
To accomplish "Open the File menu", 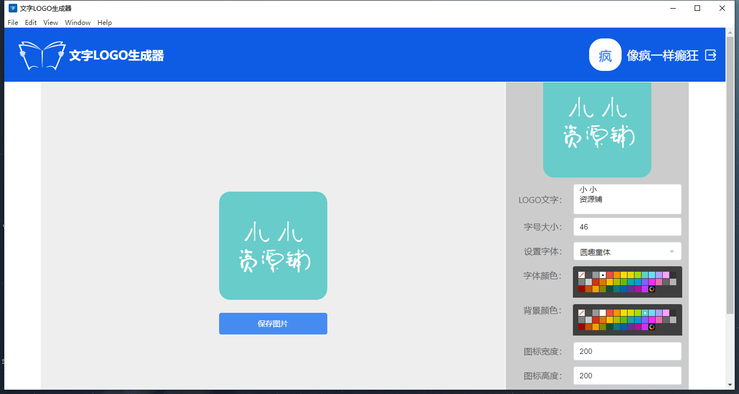I will pyautogui.click(x=13, y=23).
